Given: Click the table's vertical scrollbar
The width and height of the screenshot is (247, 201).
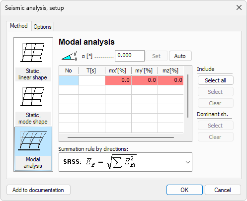Looking at the screenshot, I should pyautogui.click(x=188, y=96).
